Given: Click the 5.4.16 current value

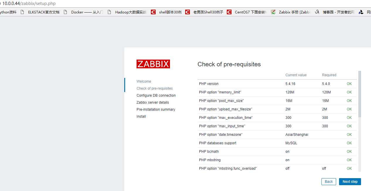Looking at the screenshot, I should pyautogui.click(x=290, y=84).
